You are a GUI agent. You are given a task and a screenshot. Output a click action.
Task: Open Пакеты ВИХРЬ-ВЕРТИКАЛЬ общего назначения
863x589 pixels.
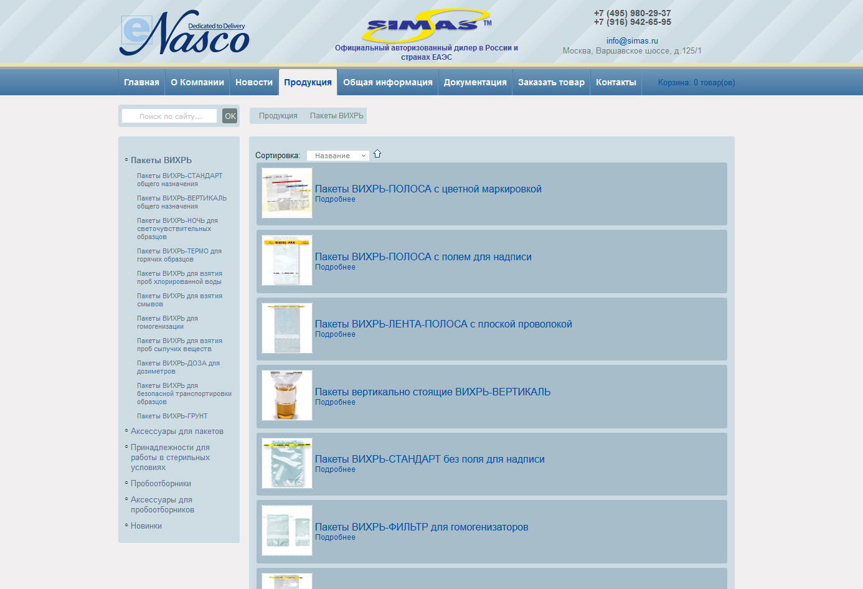pyautogui.click(x=182, y=202)
